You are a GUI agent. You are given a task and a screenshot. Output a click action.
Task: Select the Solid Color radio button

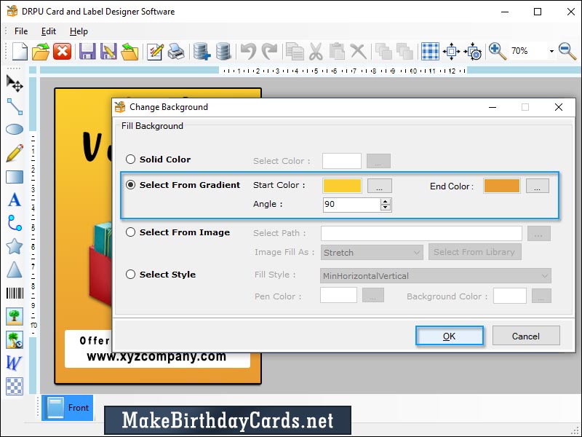131,159
